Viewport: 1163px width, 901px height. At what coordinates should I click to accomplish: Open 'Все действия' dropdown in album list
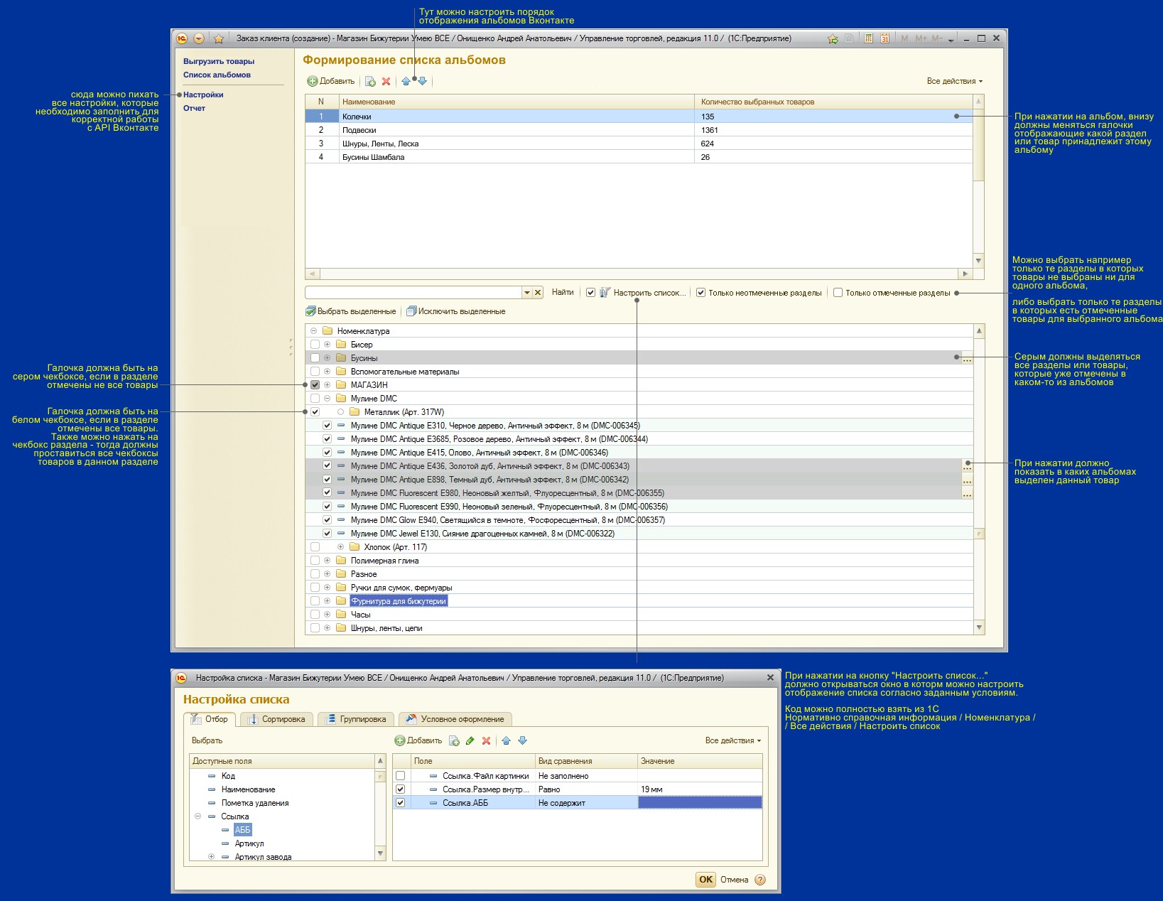tap(954, 82)
